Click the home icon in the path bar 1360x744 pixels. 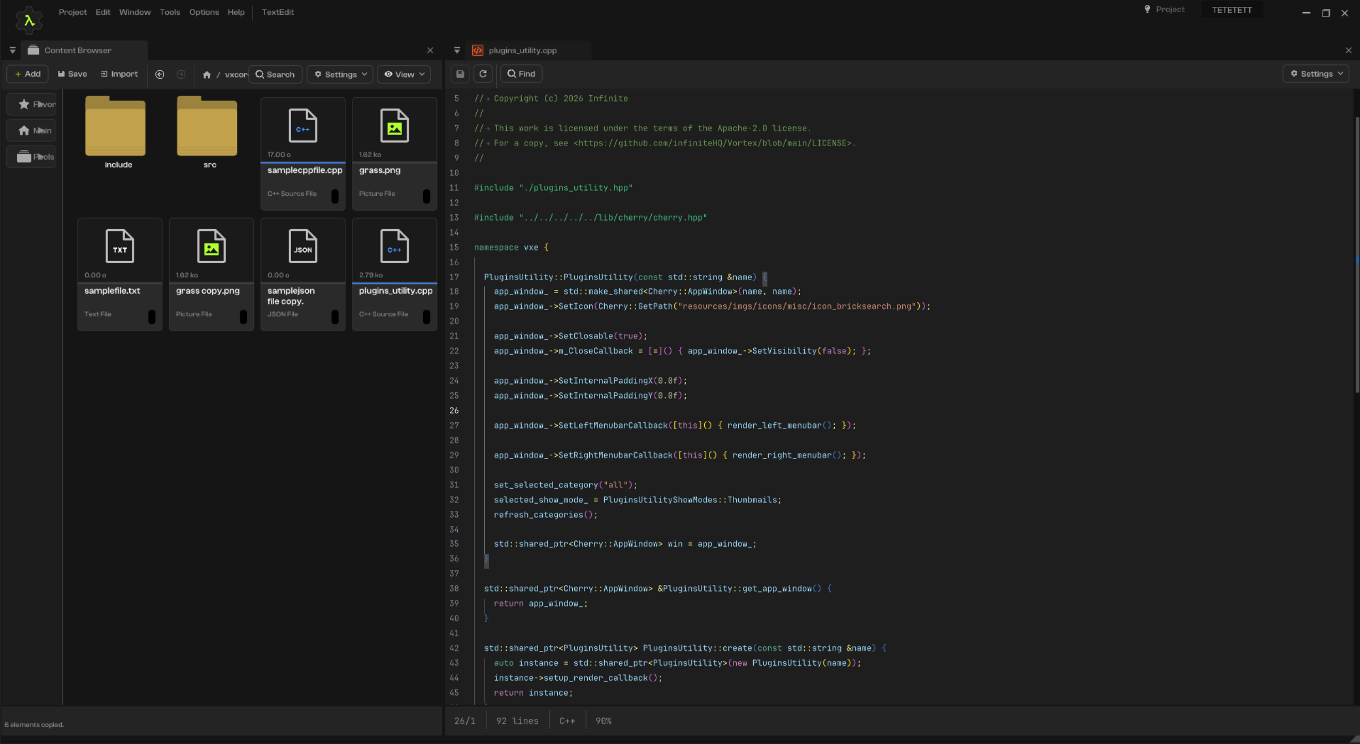click(207, 74)
